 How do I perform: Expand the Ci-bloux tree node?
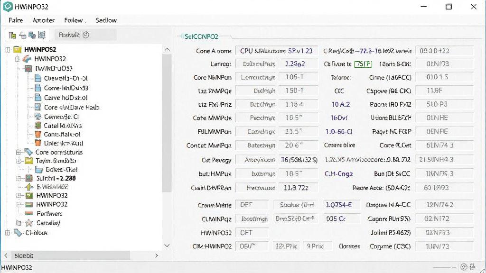coord(8,233)
